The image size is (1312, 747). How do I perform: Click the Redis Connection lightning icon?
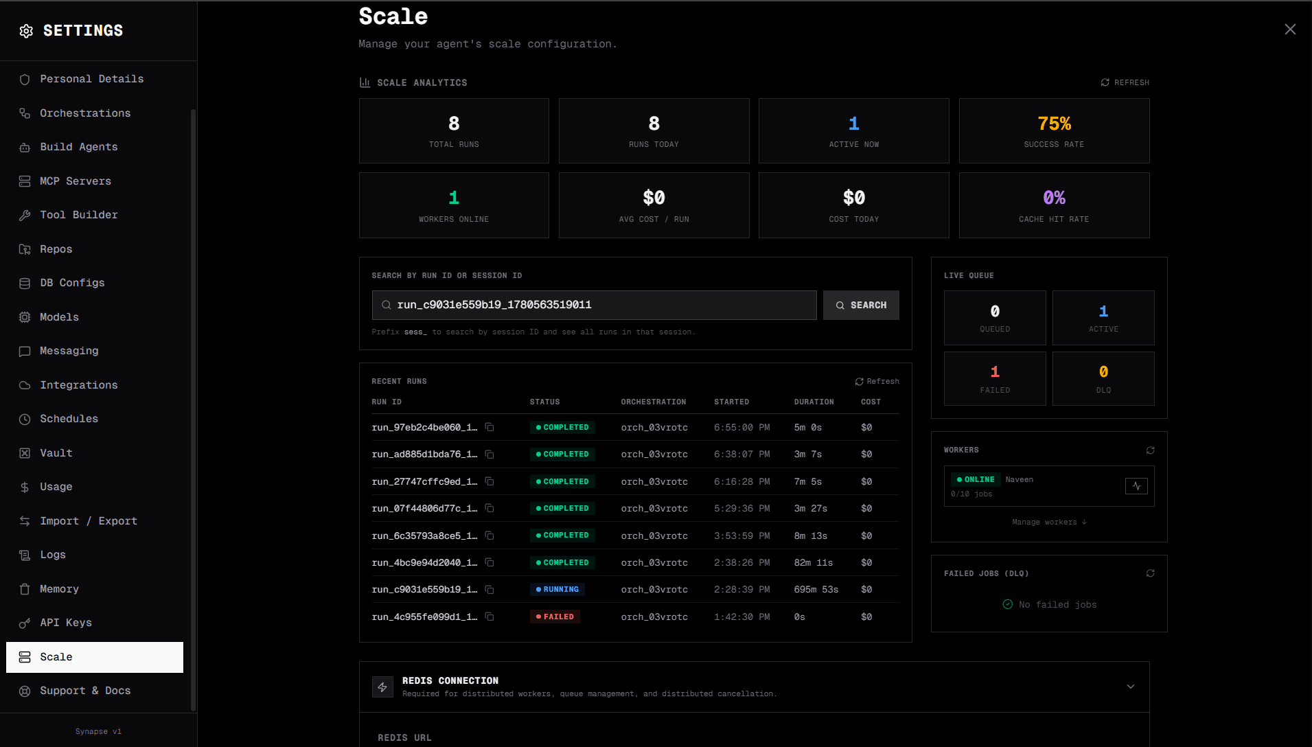pos(382,687)
